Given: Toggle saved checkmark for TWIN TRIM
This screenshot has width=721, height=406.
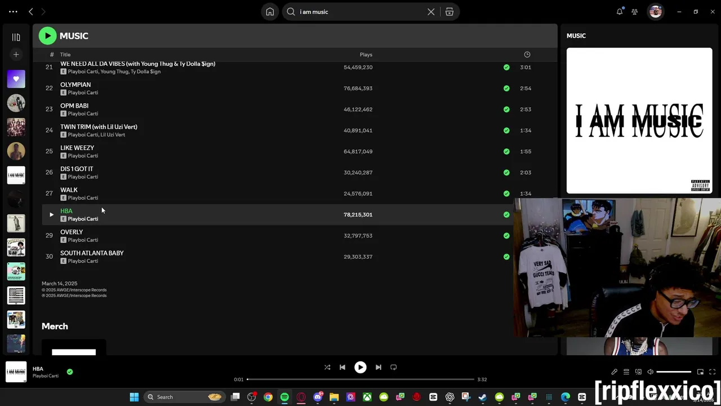Looking at the screenshot, I should (506, 130).
